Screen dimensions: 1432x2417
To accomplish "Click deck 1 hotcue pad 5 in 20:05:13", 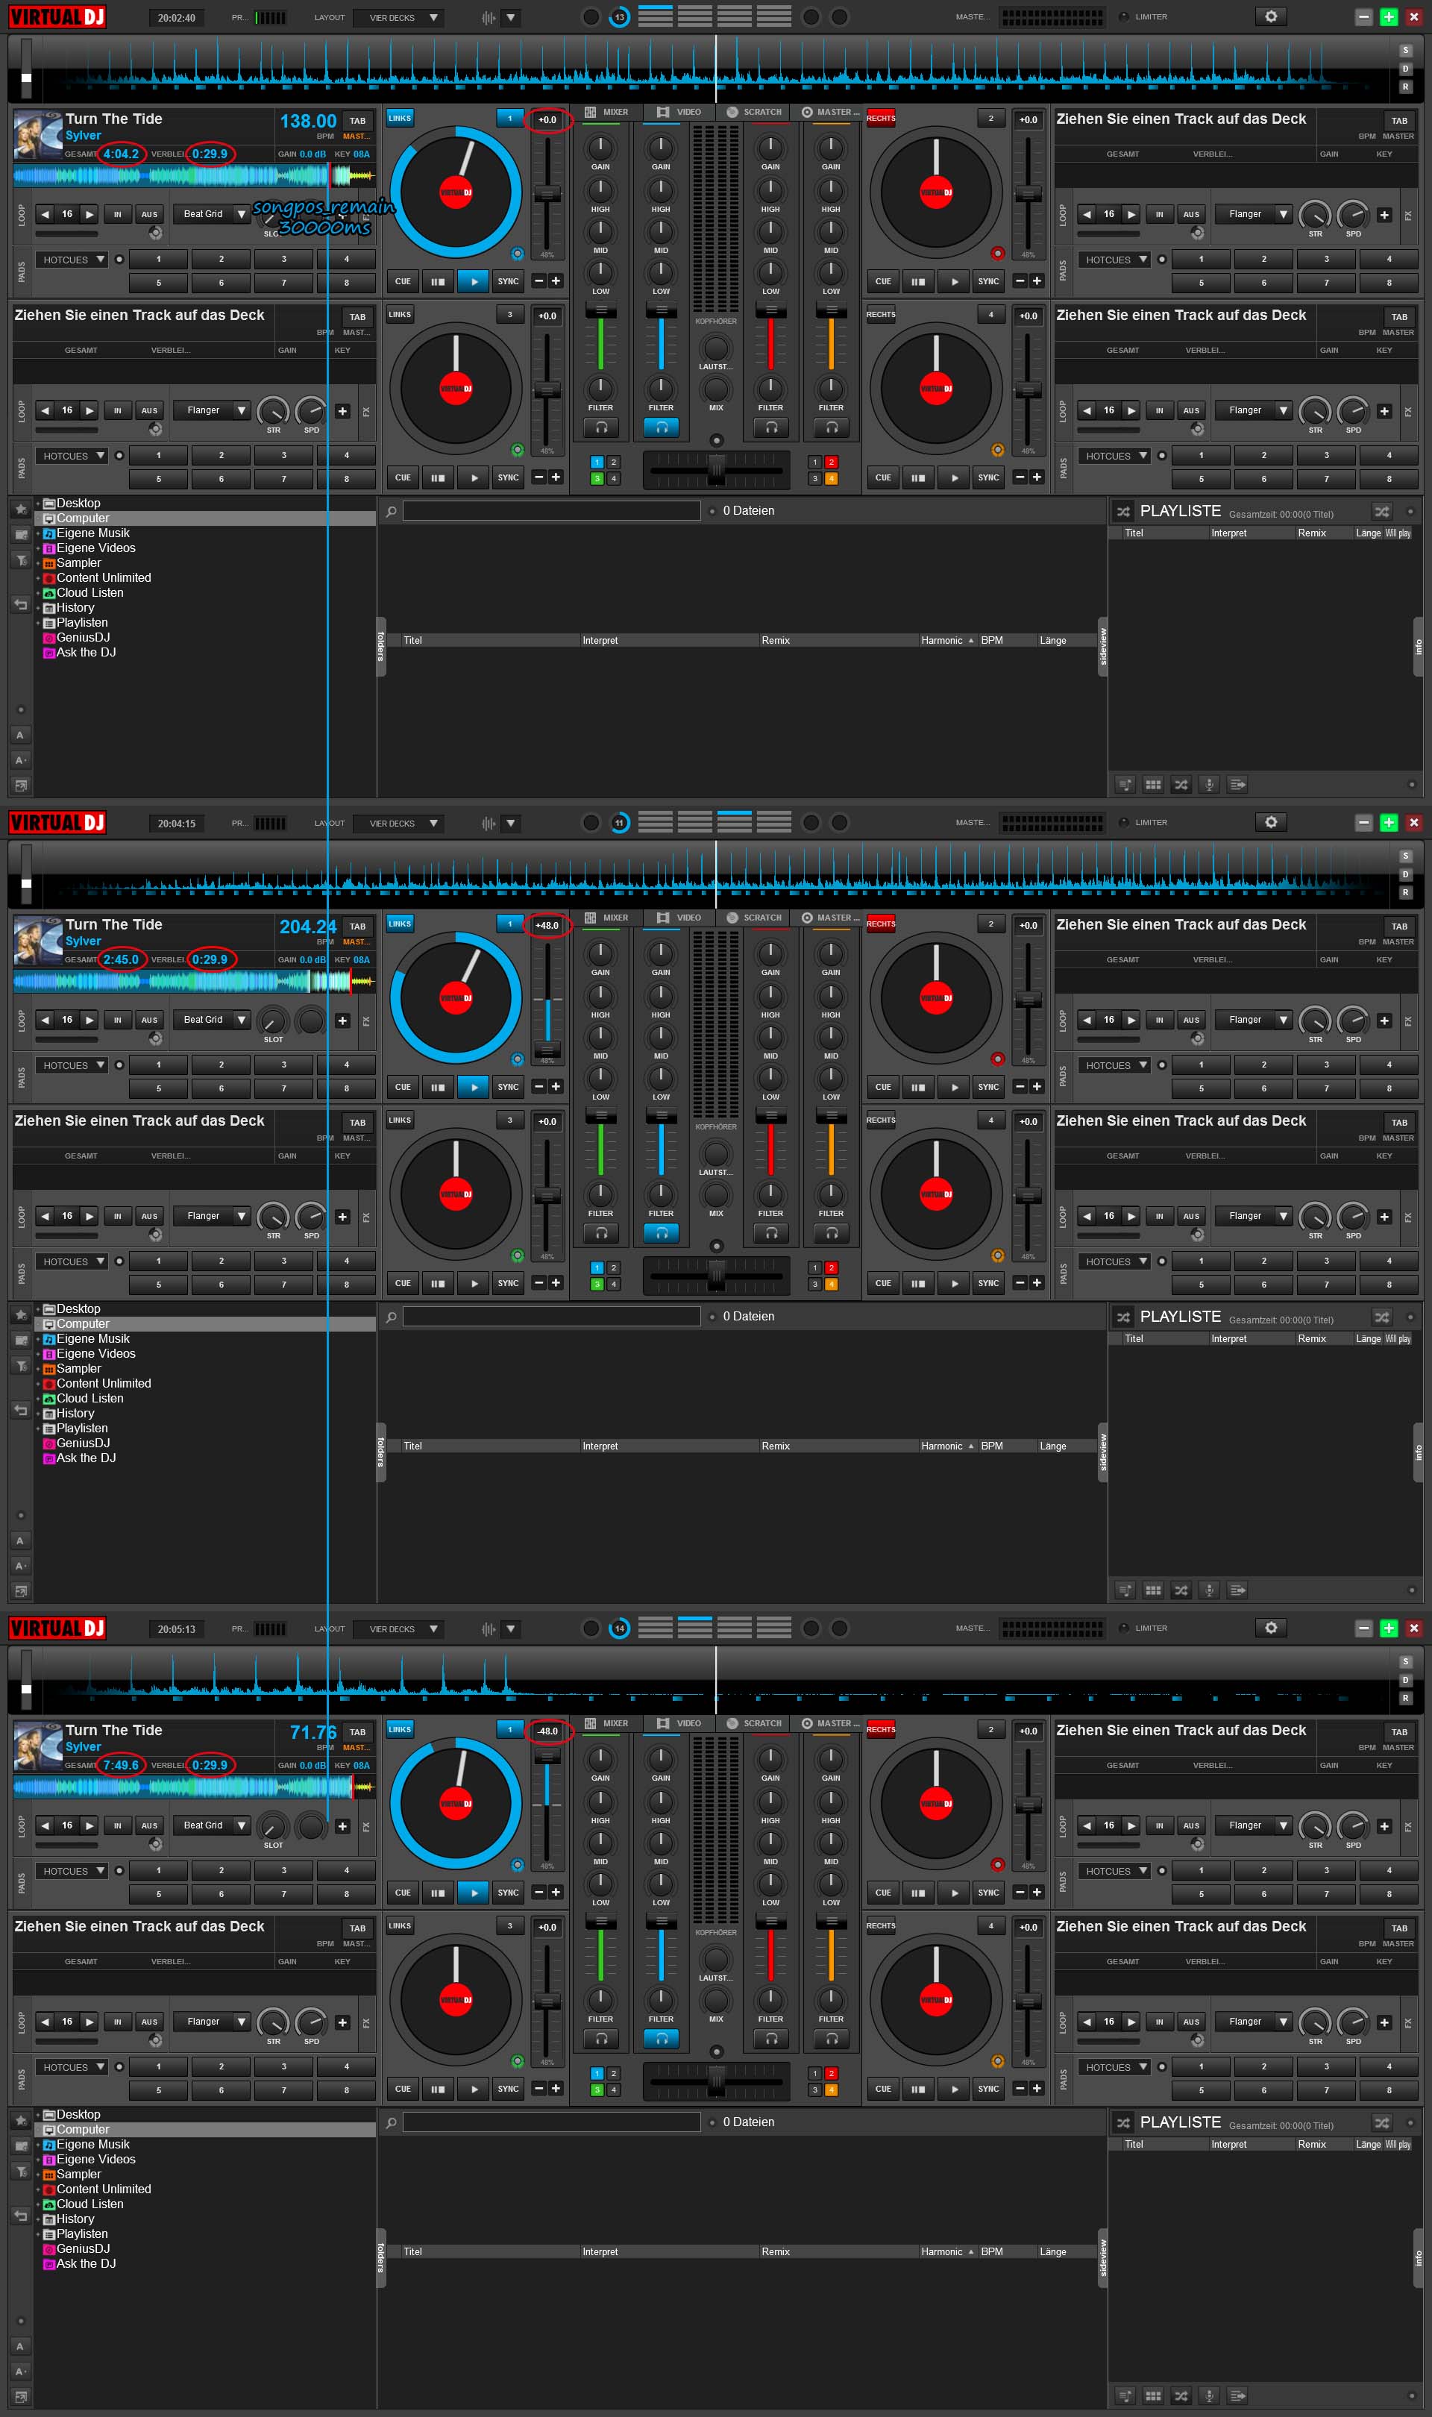I will click(x=158, y=1894).
